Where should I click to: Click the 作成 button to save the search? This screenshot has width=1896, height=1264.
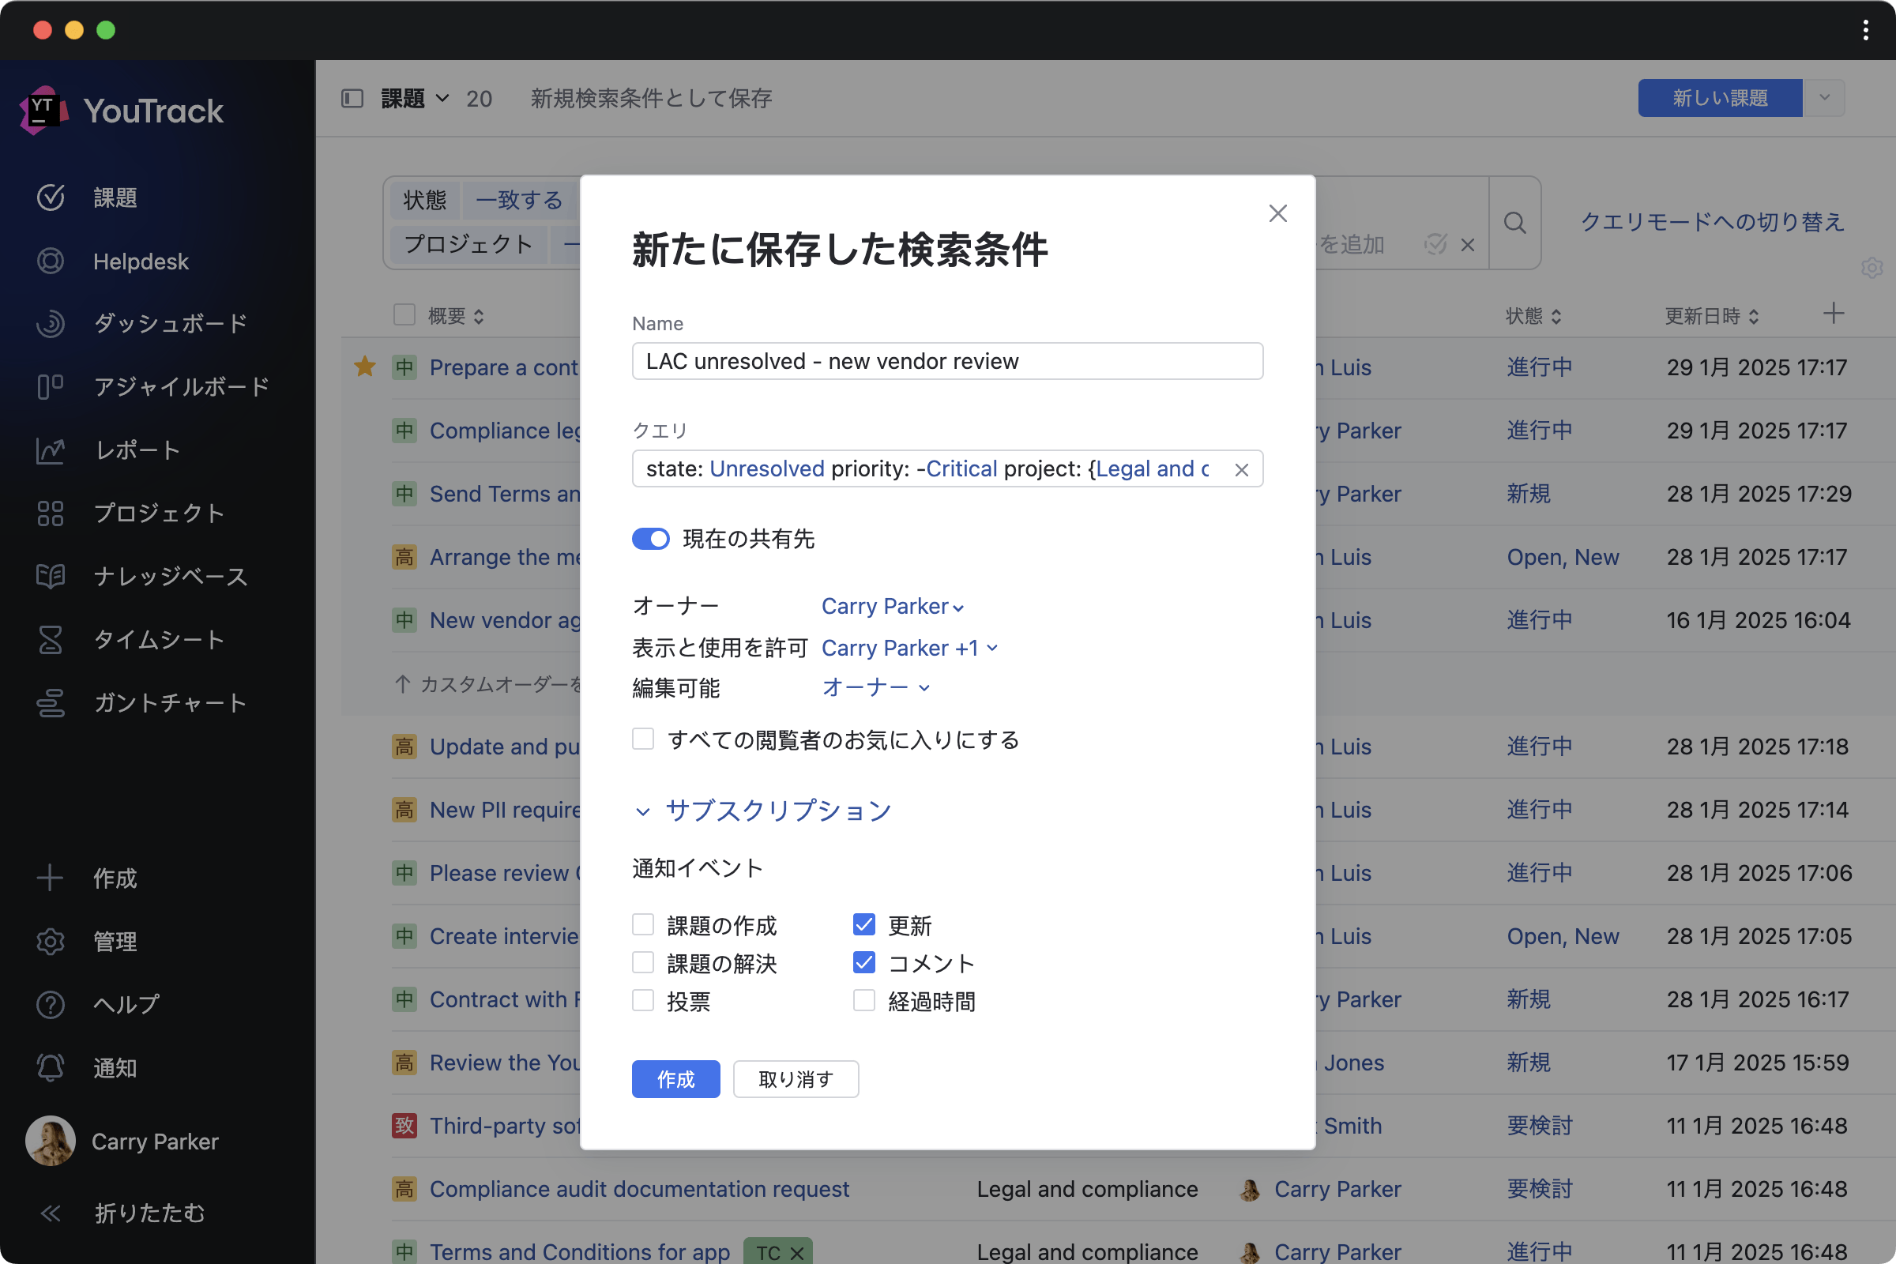(675, 1078)
